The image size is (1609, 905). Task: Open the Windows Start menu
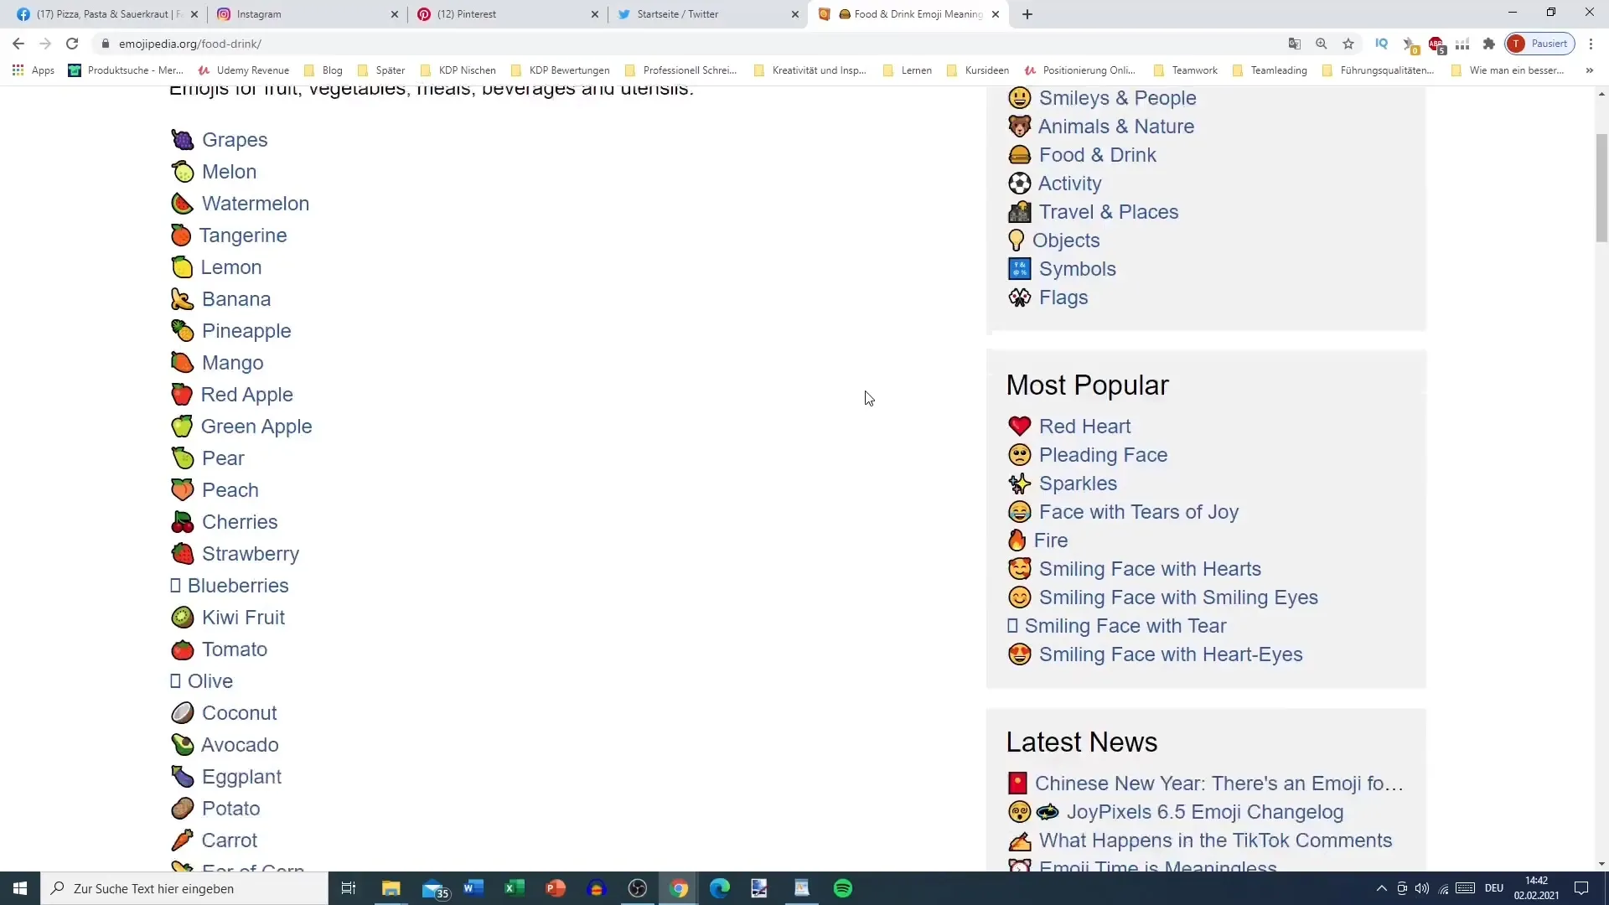20,888
